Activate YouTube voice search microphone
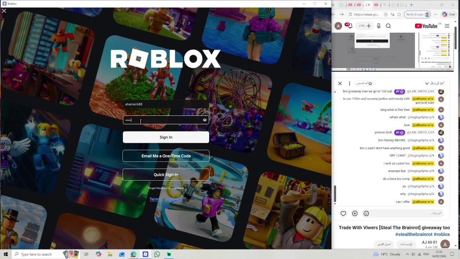460x259 pixels. point(379,26)
